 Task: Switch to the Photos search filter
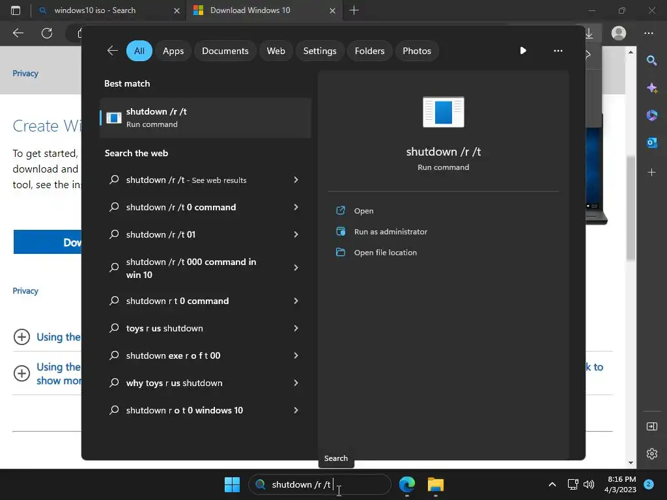click(416, 51)
